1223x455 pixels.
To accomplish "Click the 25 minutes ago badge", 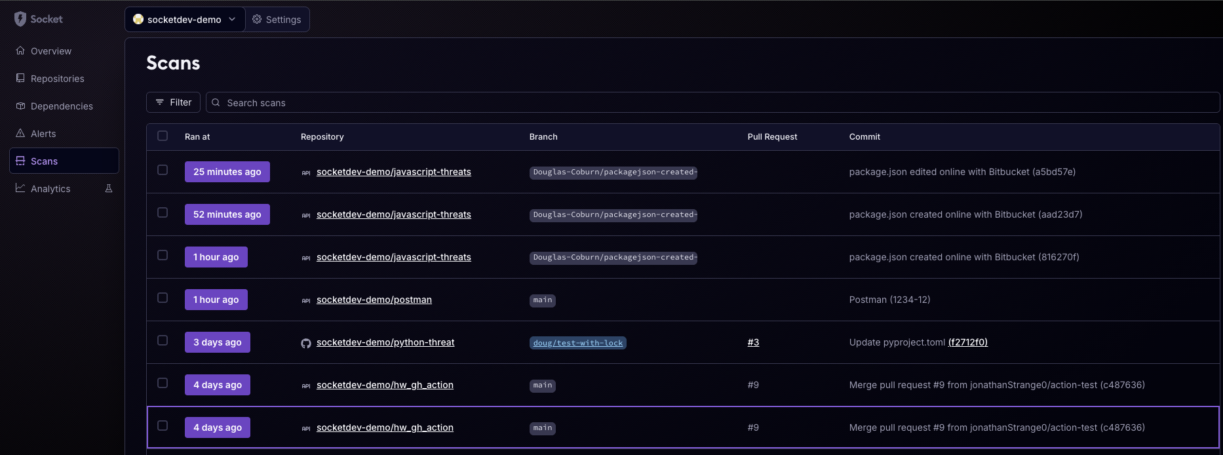I will [227, 172].
